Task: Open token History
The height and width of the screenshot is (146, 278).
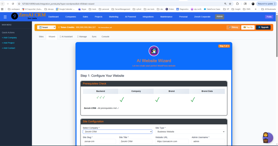Action: click(x=233, y=27)
